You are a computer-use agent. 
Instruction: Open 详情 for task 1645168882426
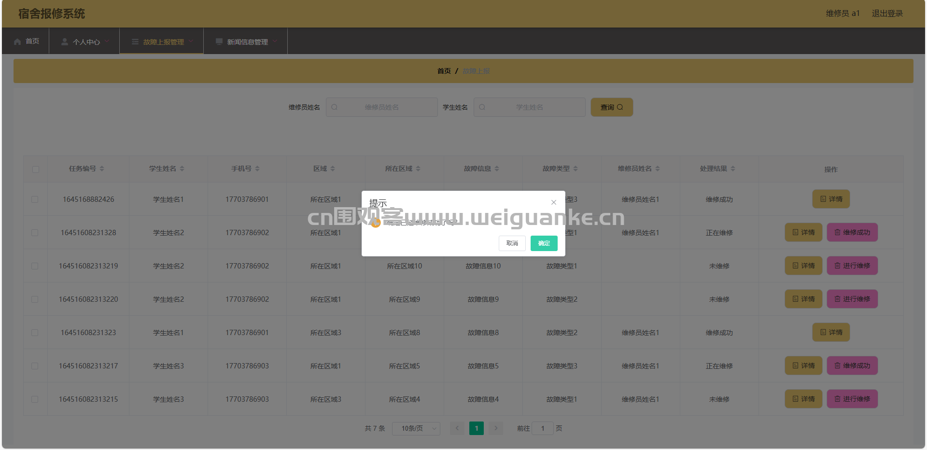[831, 199]
